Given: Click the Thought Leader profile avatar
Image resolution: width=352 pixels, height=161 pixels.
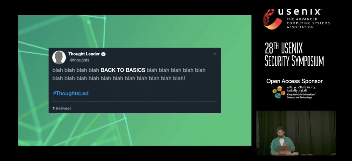Looking at the screenshot, I should click(x=59, y=57).
